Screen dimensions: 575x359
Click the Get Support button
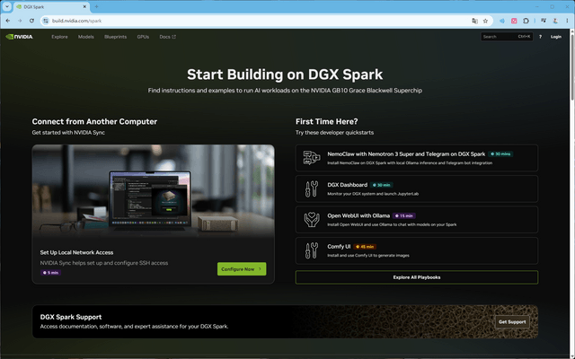tap(512, 322)
